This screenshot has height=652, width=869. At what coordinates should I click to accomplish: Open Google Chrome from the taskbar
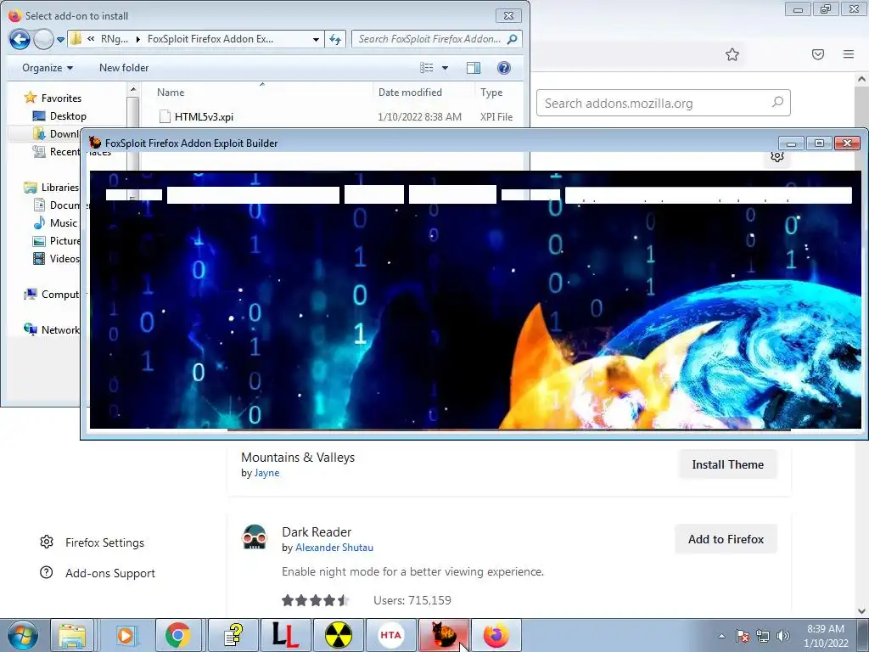tap(177, 635)
